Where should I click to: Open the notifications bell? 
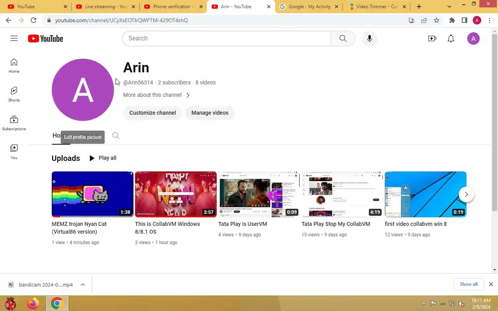click(451, 38)
